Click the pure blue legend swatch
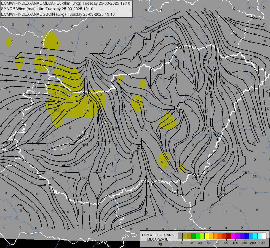 [x=246, y=236]
